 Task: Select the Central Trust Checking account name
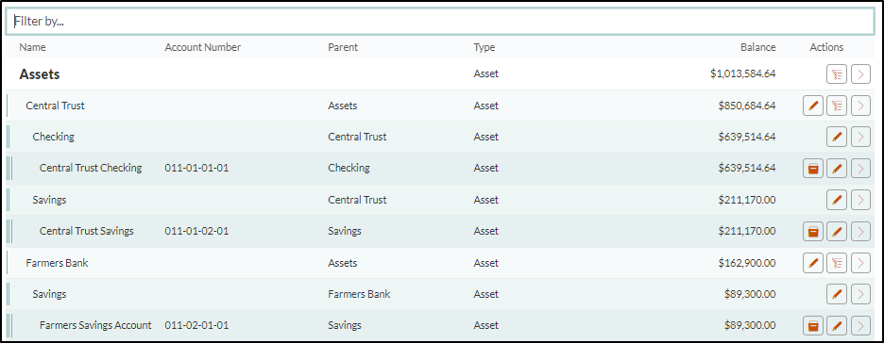pos(91,168)
